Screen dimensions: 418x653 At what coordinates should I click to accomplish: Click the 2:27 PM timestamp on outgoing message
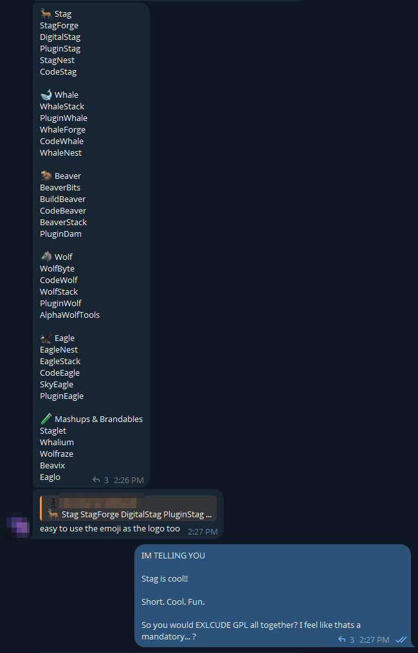[x=374, y=639]
